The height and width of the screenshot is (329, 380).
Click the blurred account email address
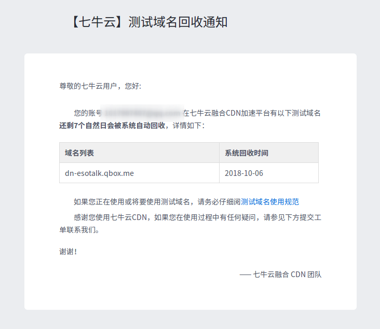tap(142, 113)
